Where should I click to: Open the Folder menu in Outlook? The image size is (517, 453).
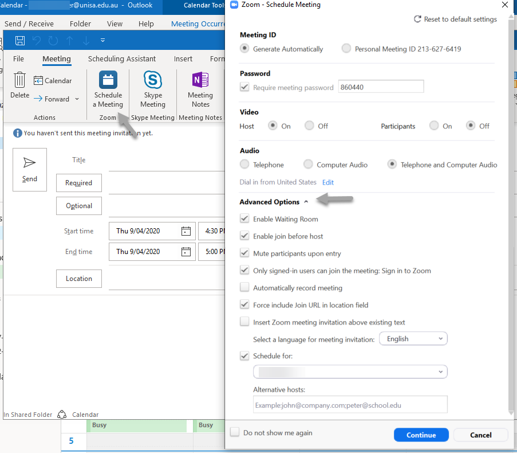click(80, 24)
